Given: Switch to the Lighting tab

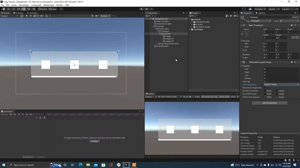Looking at the screenshot, I should [x=261, y=13].
